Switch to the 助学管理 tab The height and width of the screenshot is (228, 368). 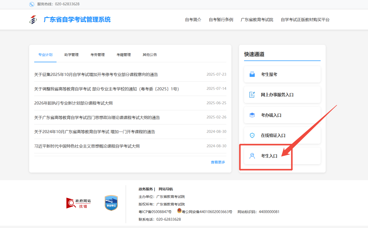click(x=71, y=54)
